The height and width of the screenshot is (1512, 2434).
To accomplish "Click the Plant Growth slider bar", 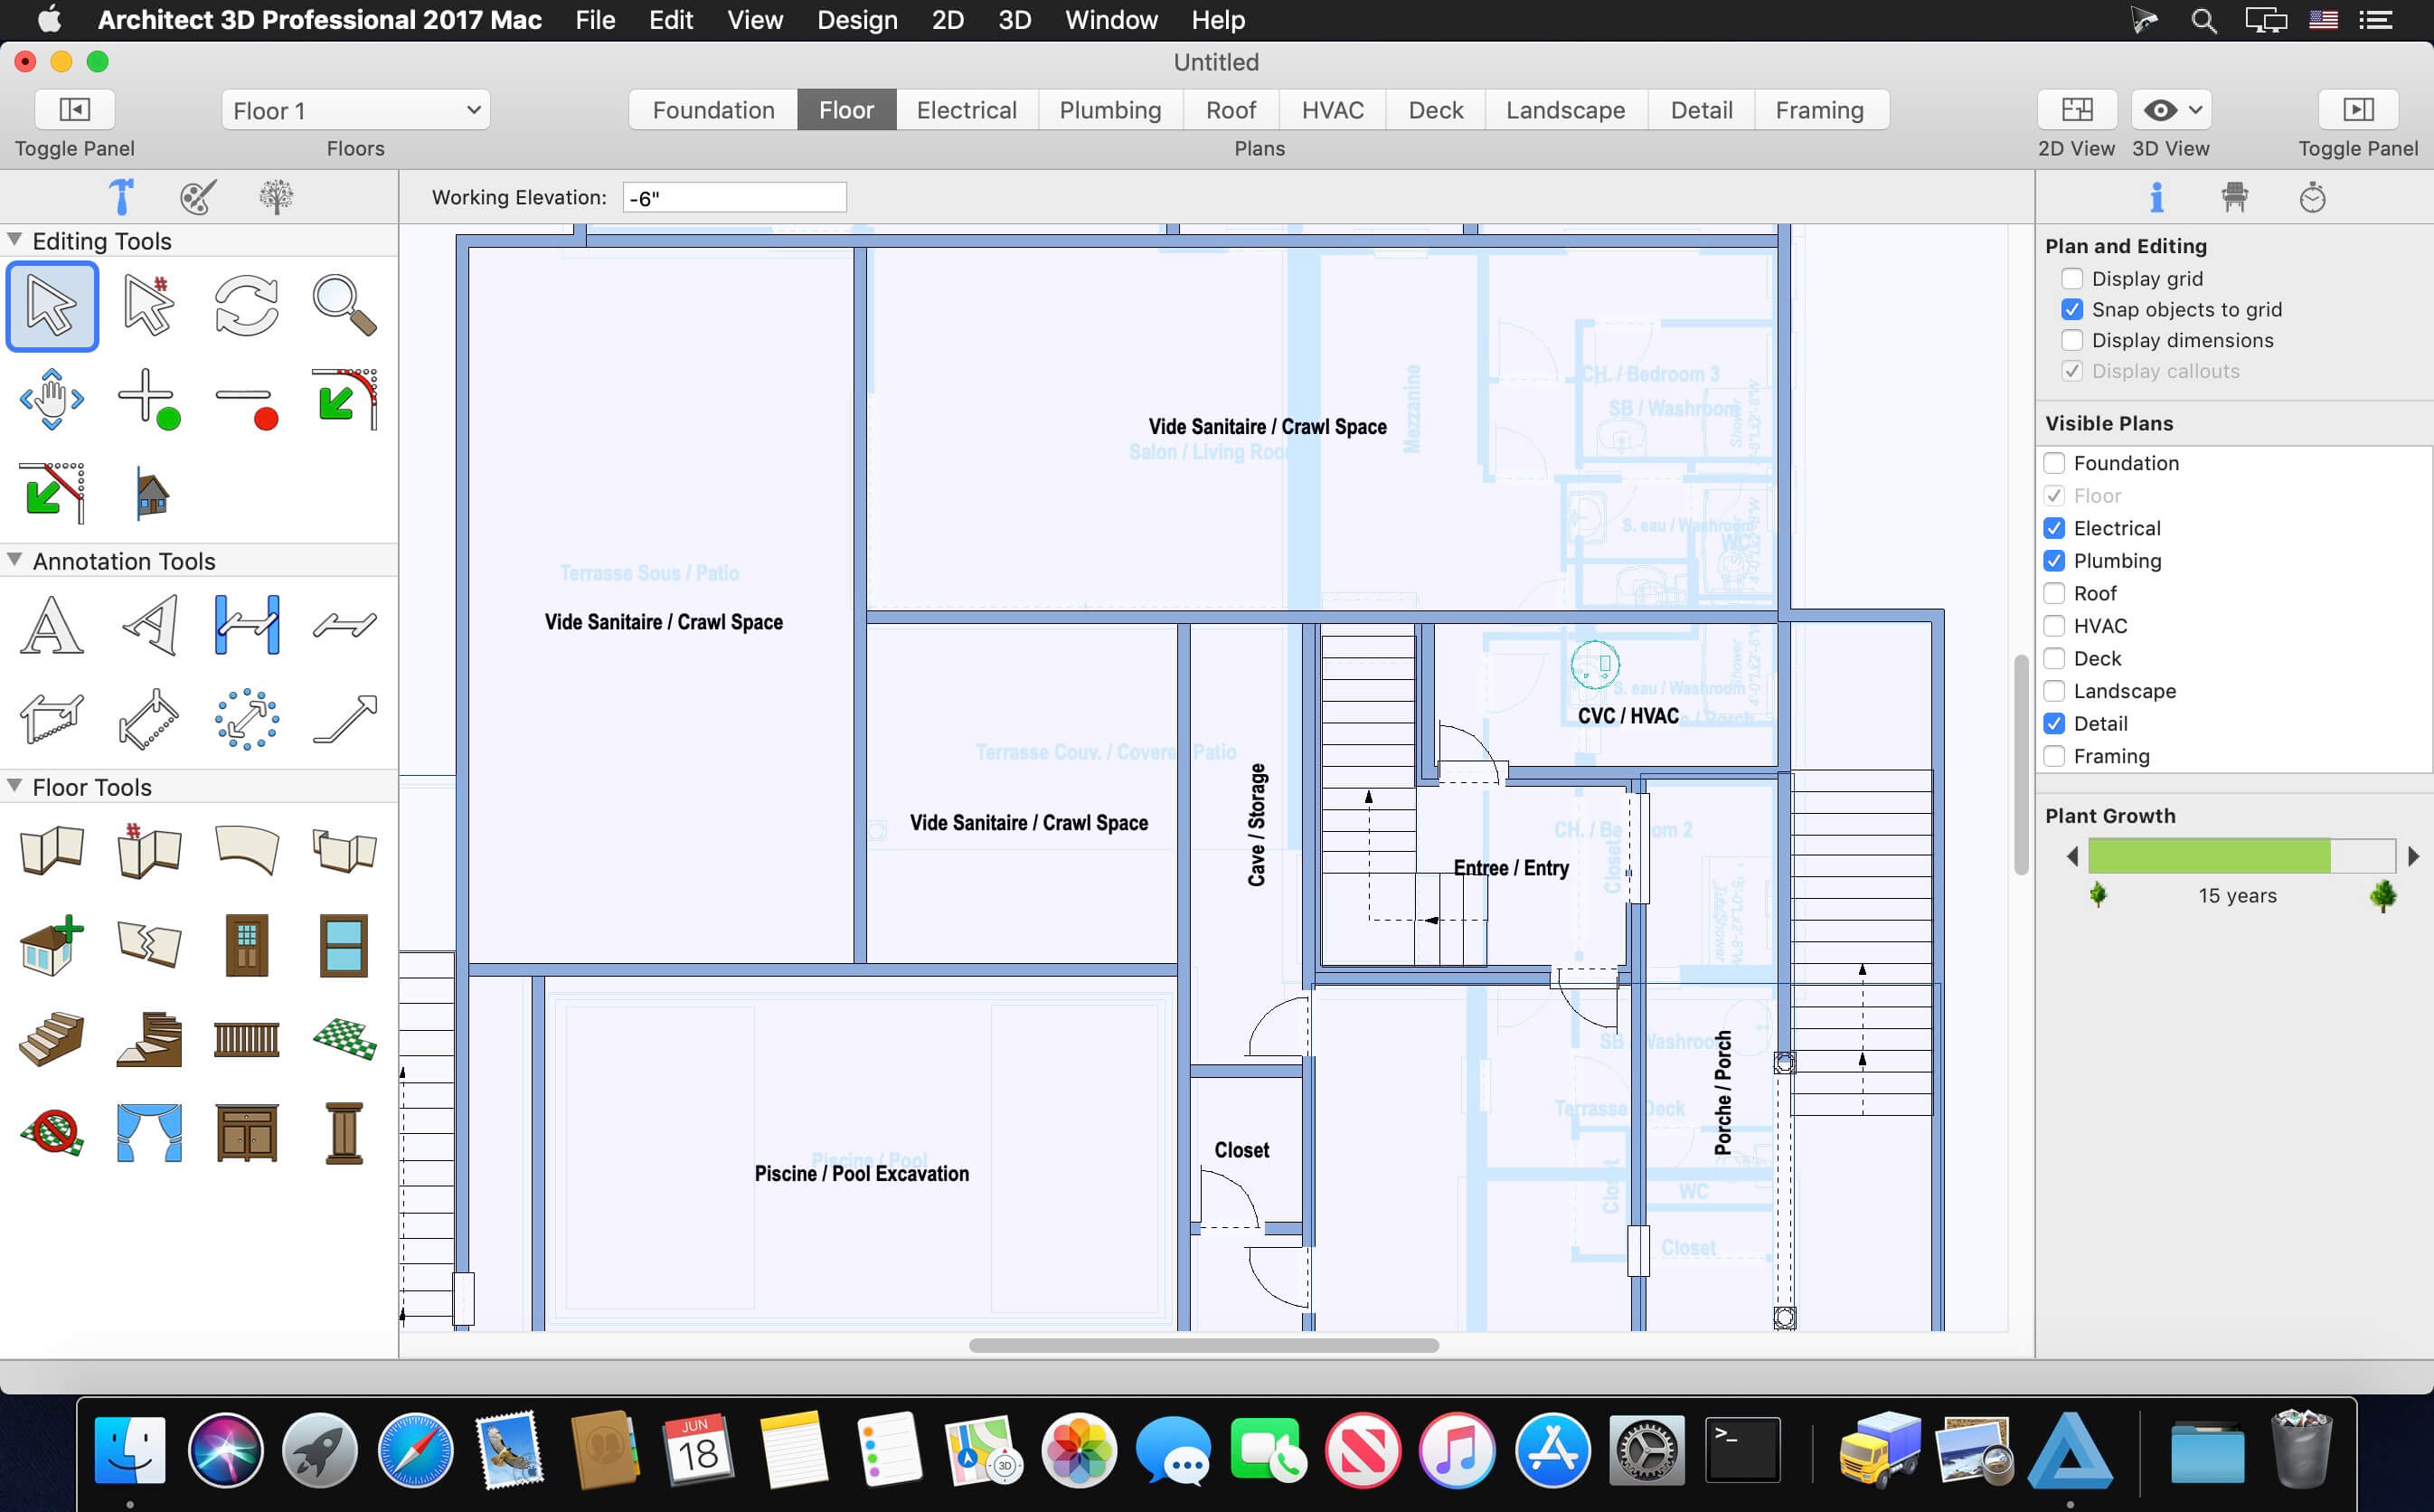I will pos(2241,856).
